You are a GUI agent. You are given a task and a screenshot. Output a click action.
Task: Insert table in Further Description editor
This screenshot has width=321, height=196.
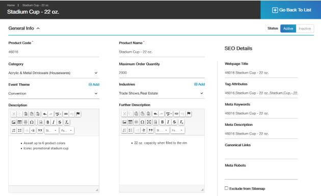[x=130, y=122]
